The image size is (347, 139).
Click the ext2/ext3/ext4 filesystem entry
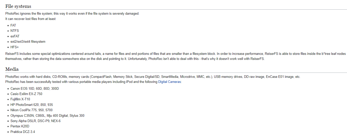point(28,42)
